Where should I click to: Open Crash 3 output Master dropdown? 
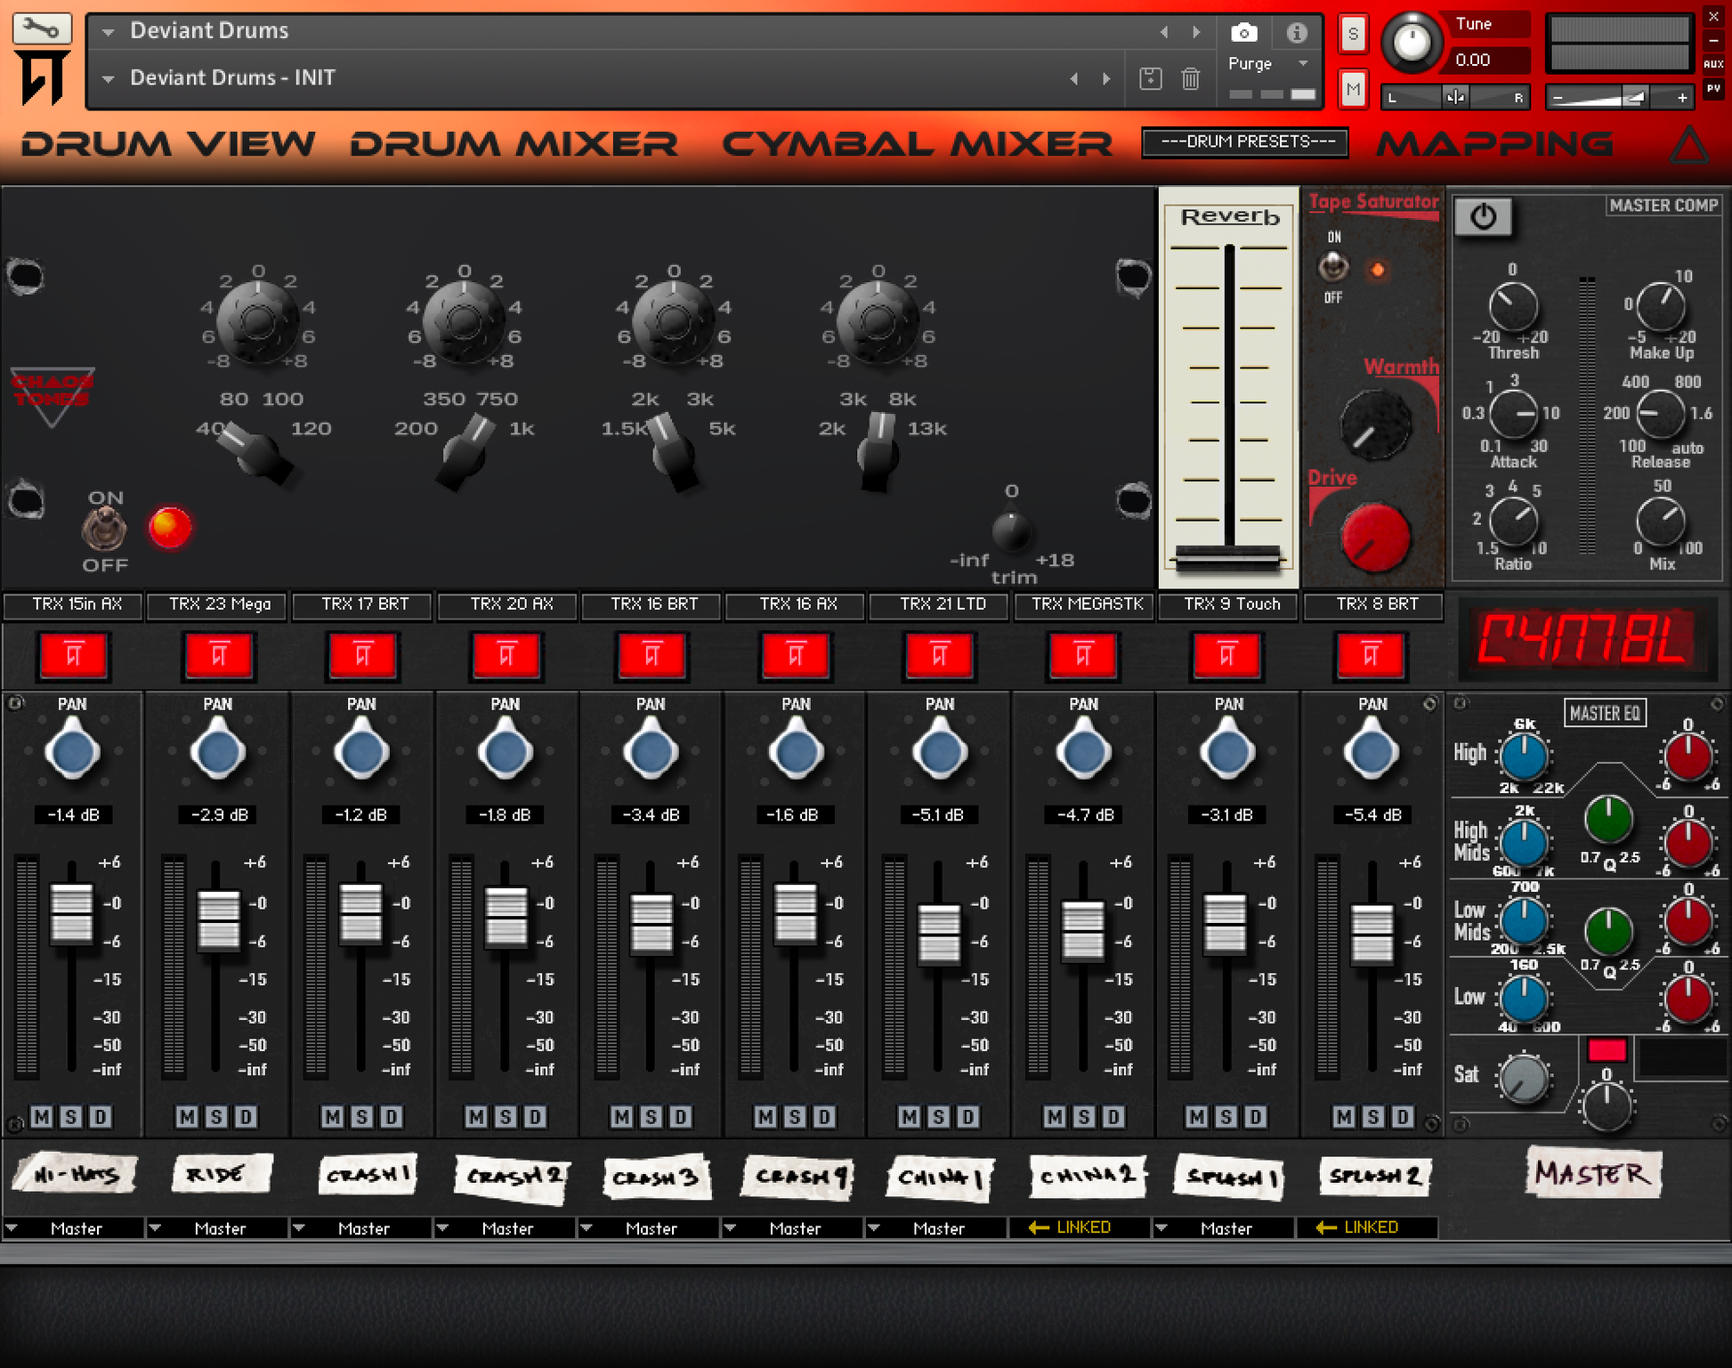(x=651, y=1228)
